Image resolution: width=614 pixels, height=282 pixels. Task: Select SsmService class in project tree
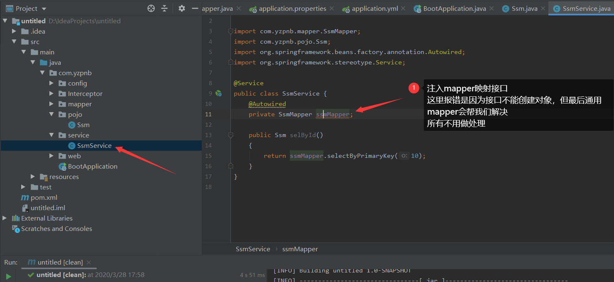pos(94,145)
